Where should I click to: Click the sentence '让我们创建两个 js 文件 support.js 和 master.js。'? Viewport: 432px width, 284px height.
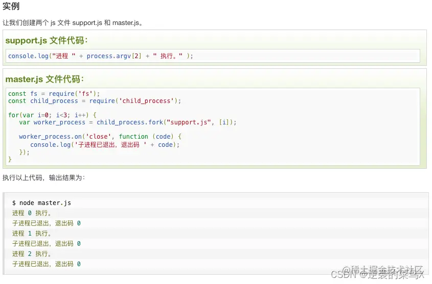coord(73,23)
